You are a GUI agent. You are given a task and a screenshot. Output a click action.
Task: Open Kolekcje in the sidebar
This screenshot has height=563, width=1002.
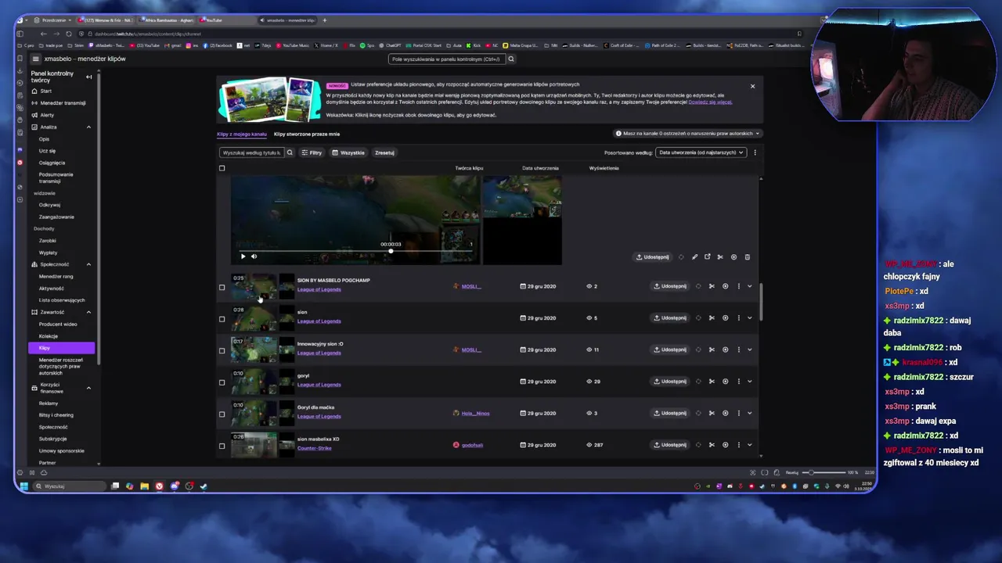click(49, 336)
